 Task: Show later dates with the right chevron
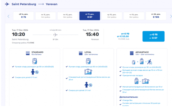coord(171,16)
